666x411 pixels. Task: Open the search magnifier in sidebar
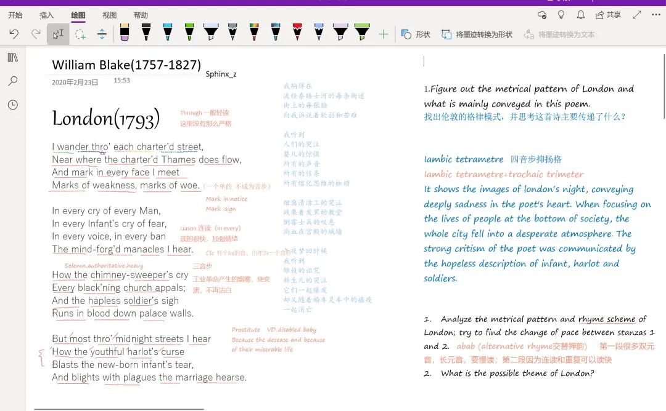[x=13, y=81]
